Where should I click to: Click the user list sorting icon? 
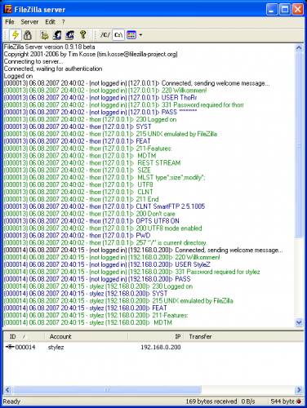(131, 35)
